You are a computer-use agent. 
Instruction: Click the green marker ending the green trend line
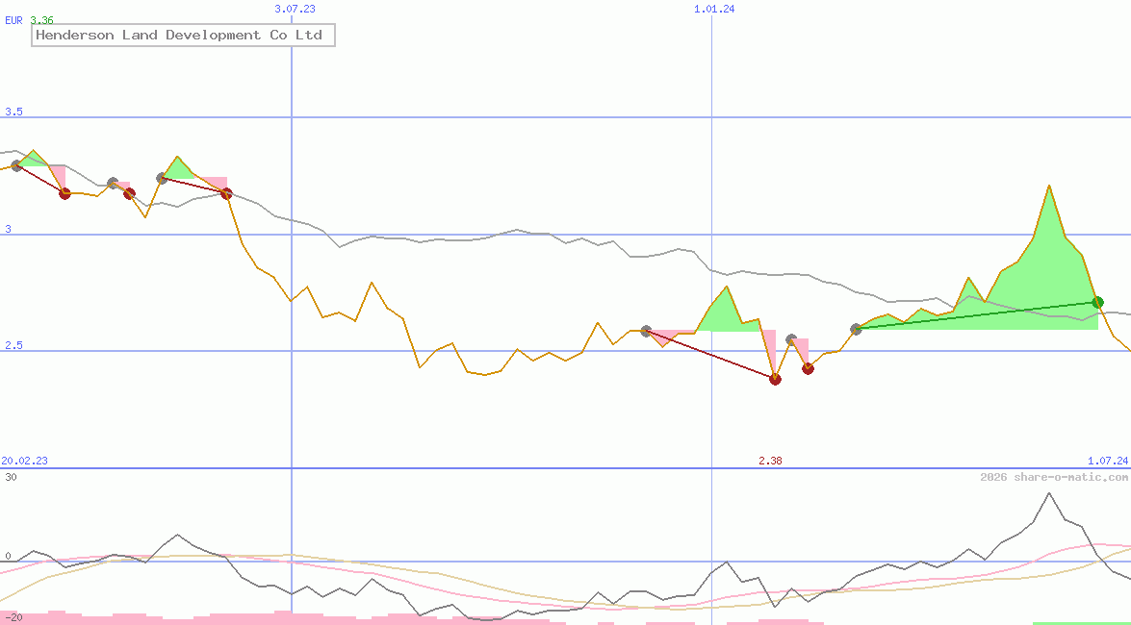(1097, 302)
